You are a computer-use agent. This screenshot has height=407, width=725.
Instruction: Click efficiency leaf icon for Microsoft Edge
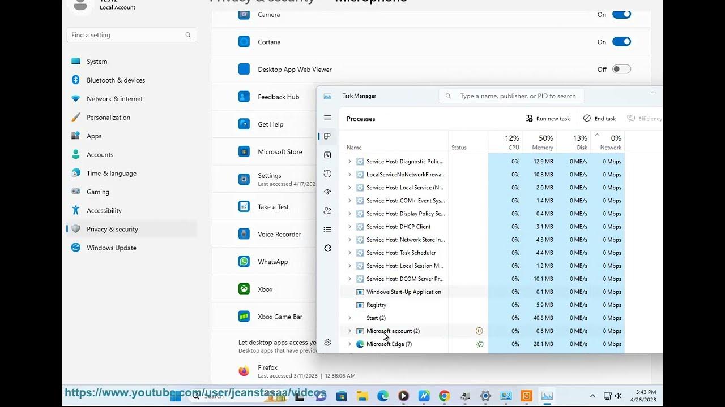(x=479, y=344)
